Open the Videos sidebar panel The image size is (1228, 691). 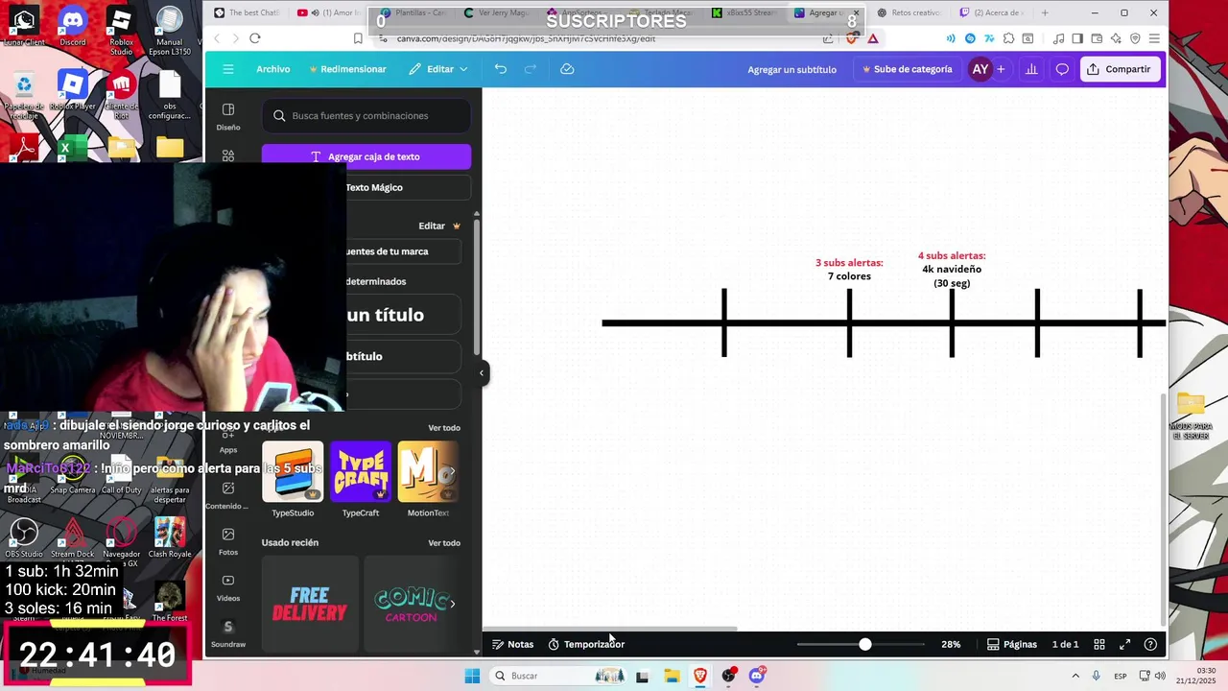[228, 587]
